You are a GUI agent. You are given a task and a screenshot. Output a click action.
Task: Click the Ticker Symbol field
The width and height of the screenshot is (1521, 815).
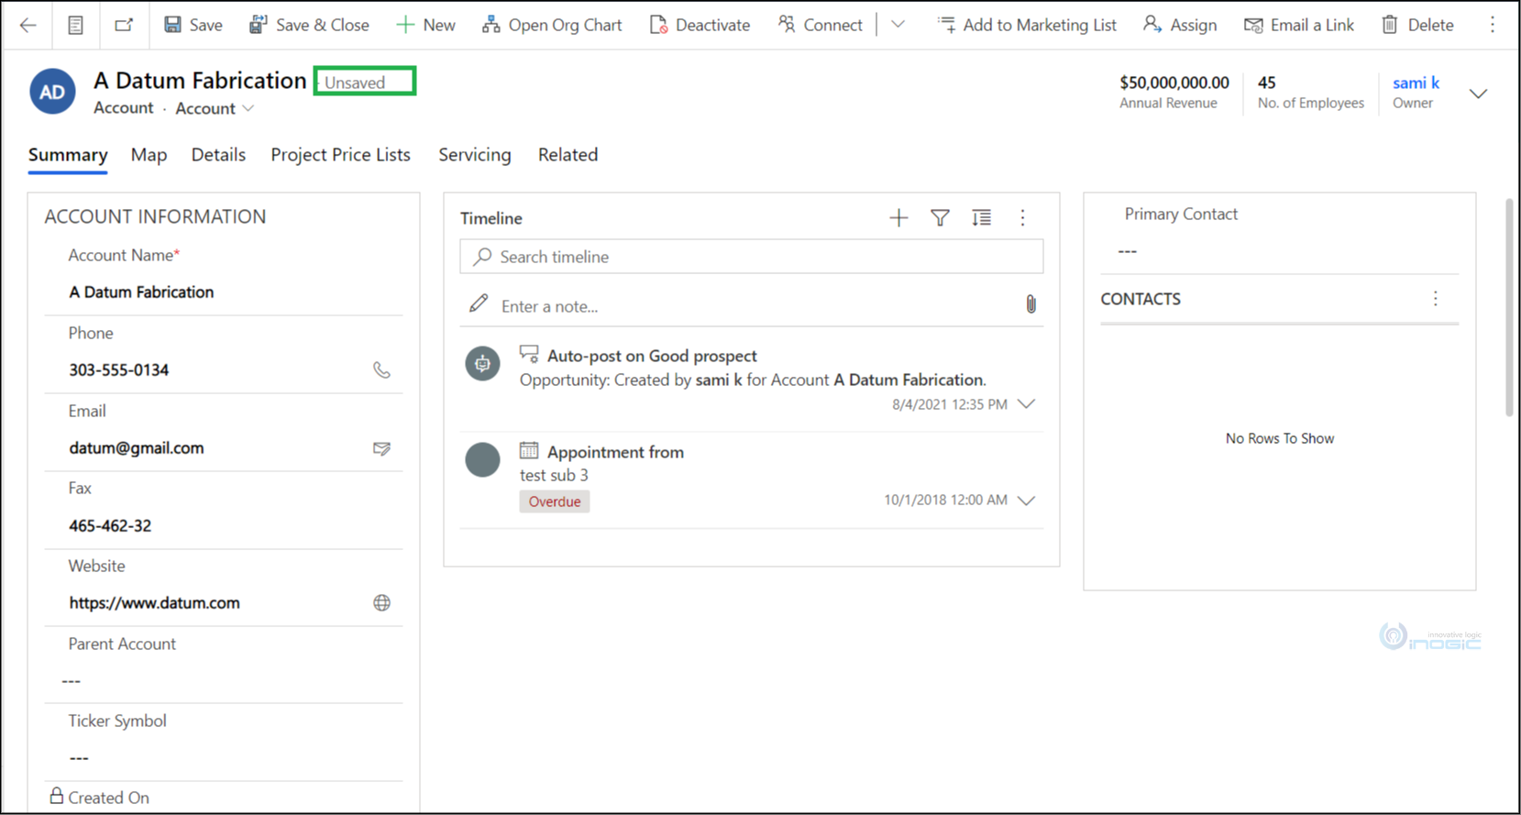click(224, 758)
